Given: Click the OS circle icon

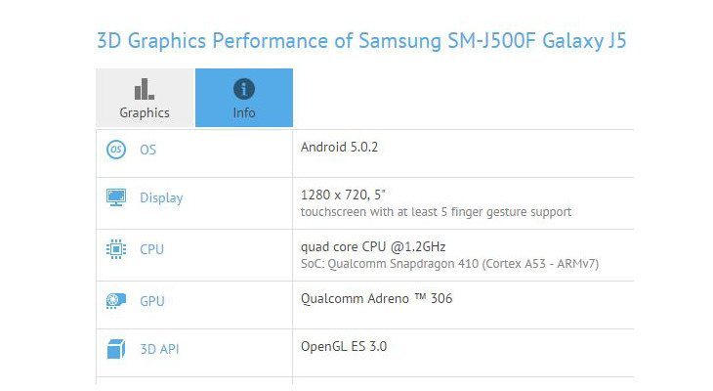Looking at the screenshot, I should pyautogui.click(x=116, y=150).
